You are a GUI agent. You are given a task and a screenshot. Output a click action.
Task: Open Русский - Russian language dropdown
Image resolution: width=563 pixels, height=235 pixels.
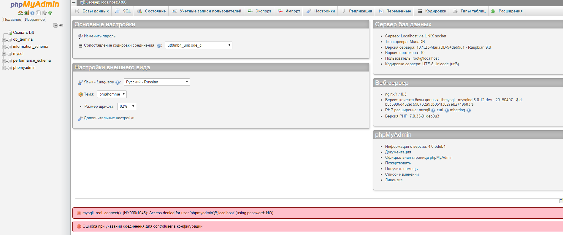coord(157,82)
